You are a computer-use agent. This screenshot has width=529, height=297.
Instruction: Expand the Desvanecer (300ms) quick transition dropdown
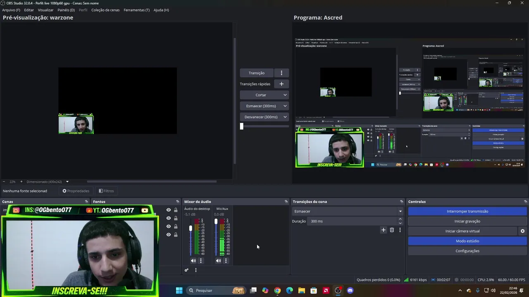coord(285,117)
